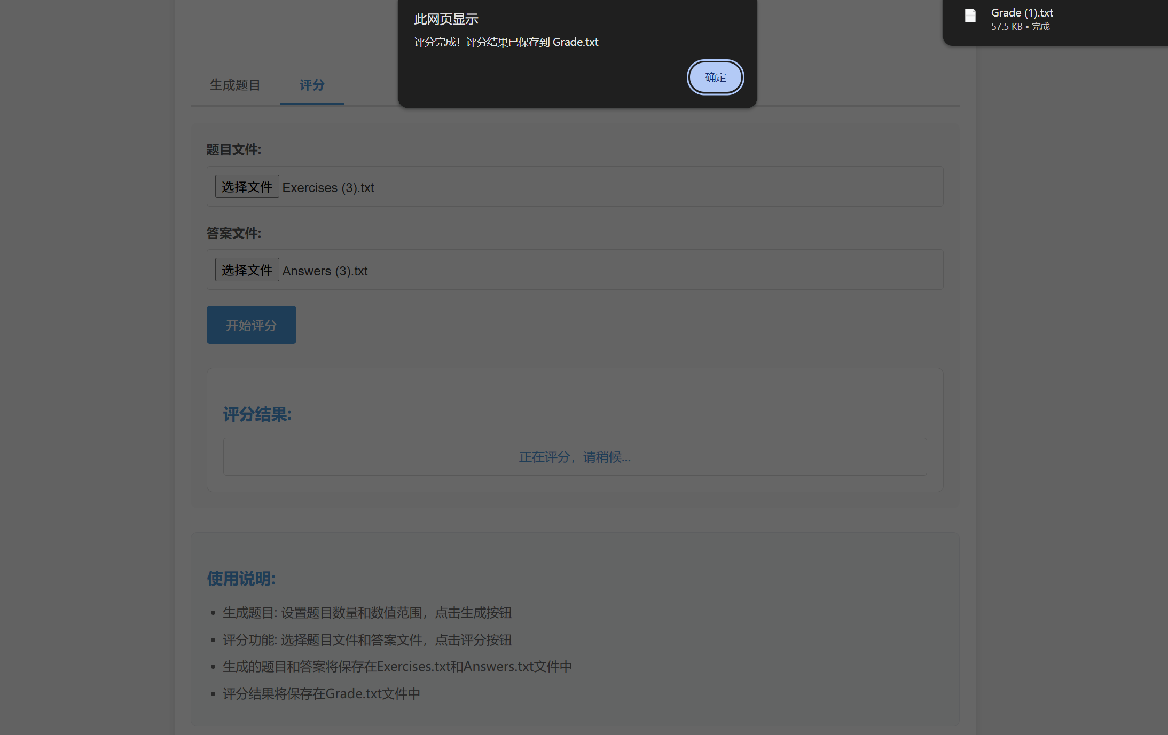Click the 评分完成 alert message text
This screenshot has height=735, width=1168.
click(506, 42)
